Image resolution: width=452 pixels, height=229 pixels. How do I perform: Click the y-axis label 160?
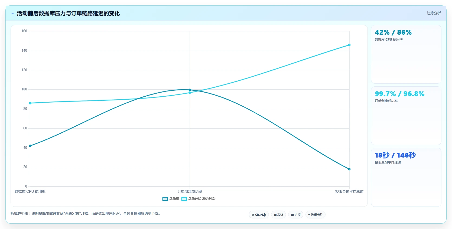click(x=24, y=31)
